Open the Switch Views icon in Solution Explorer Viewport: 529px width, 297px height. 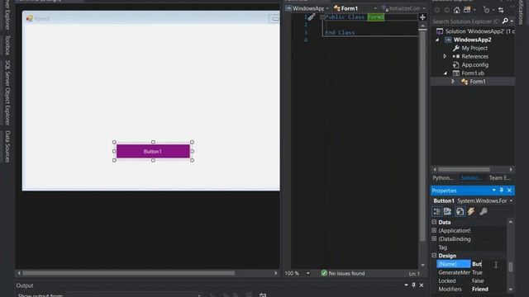click(467, 10)
